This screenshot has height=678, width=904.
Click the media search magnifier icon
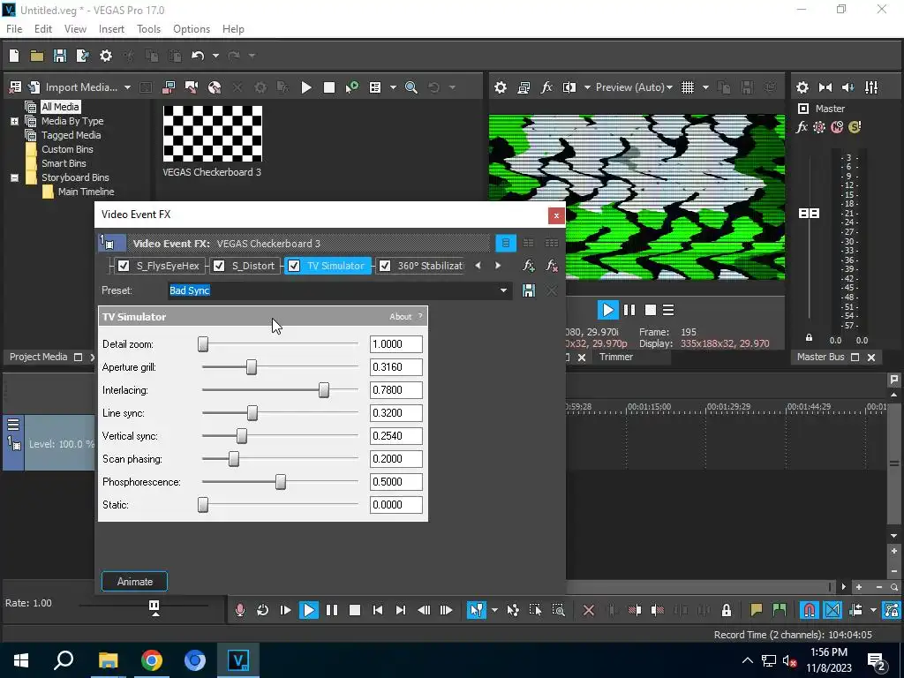click(x=411, y=87)
